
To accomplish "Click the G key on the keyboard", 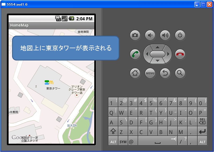I will [153, 121].
